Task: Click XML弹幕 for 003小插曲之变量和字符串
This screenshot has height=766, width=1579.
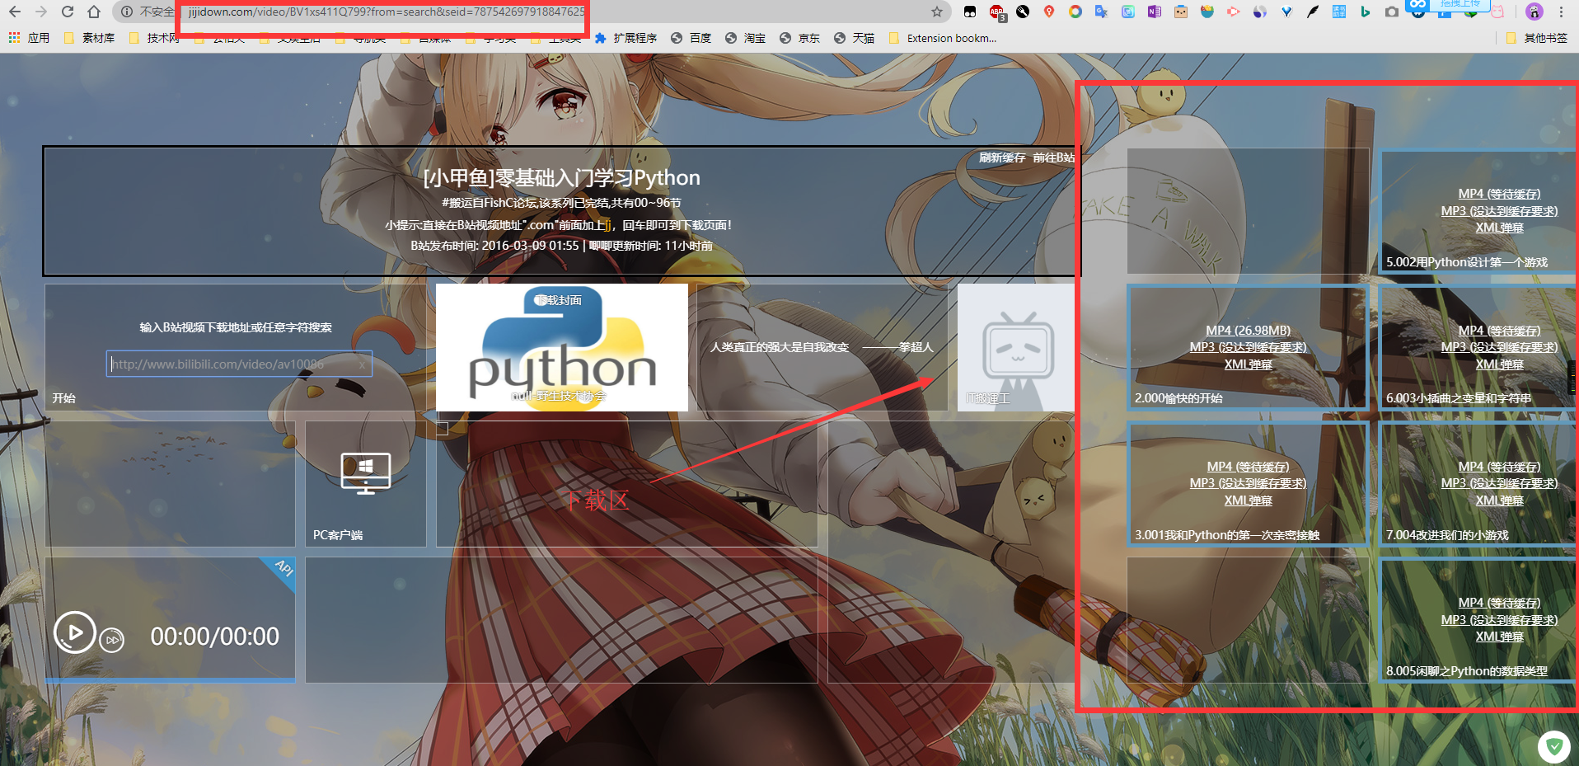Action: [x=1499, y=364]
